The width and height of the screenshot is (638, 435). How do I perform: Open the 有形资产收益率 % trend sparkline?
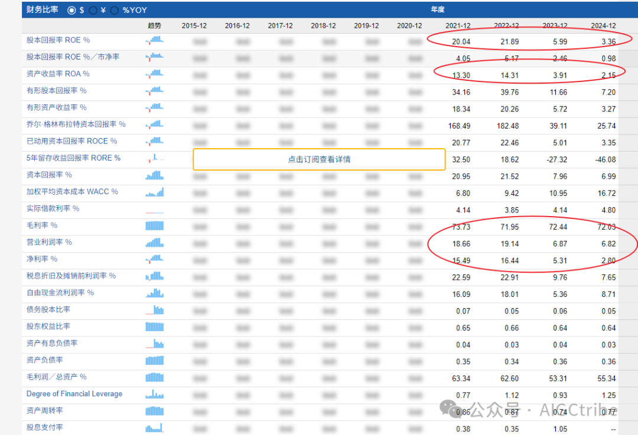155,108
